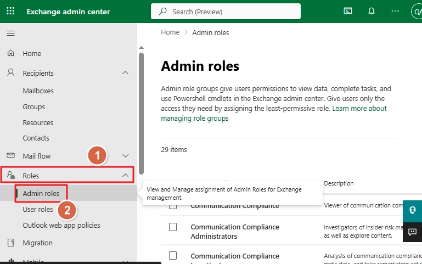422x264 pixels.
Task: Click the Mail flow envelope icon
Action: tap(11, 155)
